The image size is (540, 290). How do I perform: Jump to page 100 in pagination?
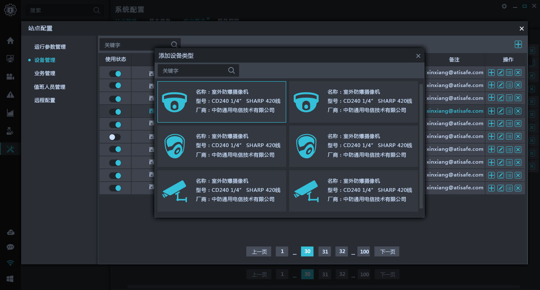click(x=364, y=251)
